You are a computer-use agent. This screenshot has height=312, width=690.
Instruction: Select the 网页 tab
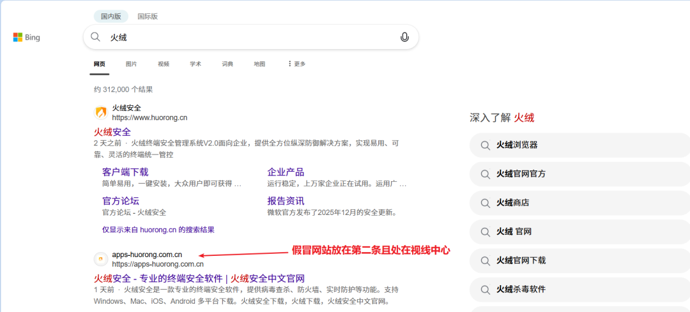tap(100, 64)
